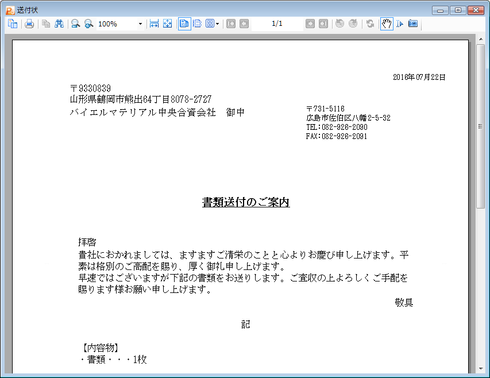Click the zoom in magnifier
Screen dimensions: 490x378
[x=88, y=24]
